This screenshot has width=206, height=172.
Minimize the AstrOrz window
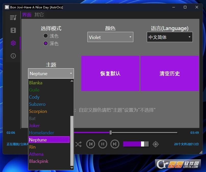[x=174, y=7]
